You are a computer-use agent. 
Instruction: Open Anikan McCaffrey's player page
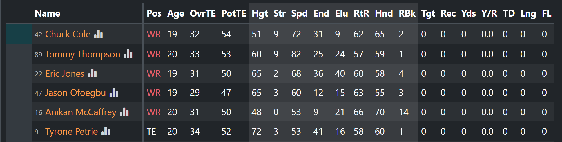81,112
